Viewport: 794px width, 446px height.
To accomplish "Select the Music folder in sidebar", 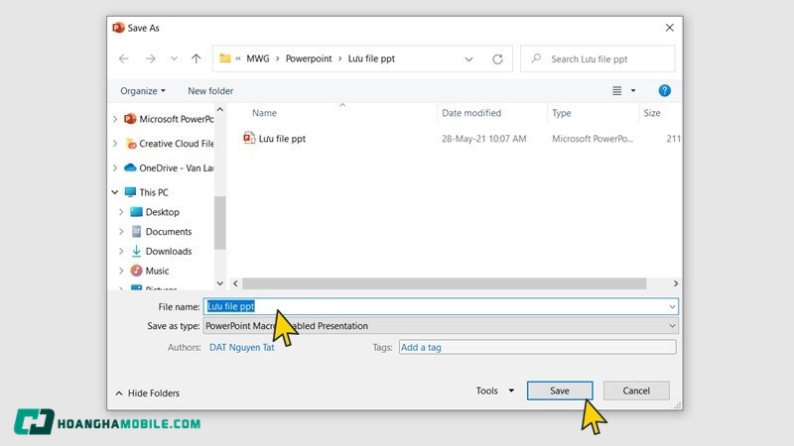I will pyautogui.click(x=157, y=271).
